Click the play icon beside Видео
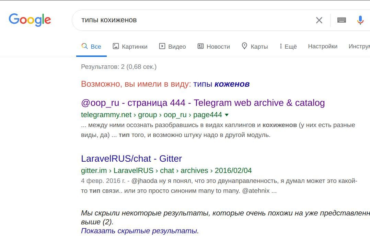 click(162, 46)
